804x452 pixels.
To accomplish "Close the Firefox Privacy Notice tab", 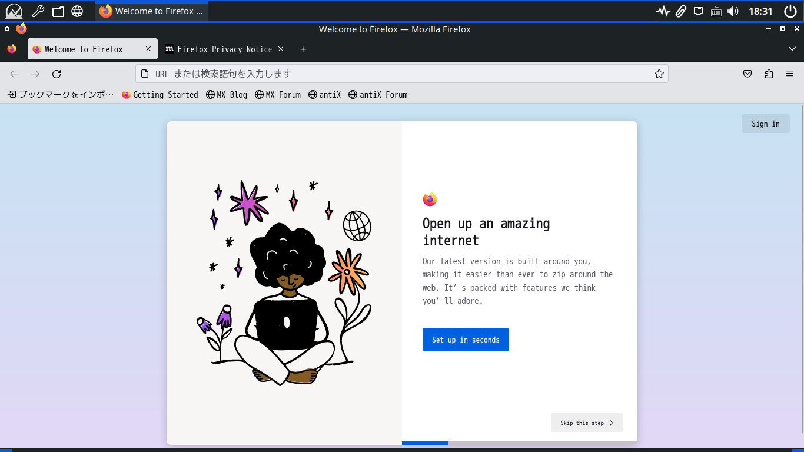I will coord(281,49).
